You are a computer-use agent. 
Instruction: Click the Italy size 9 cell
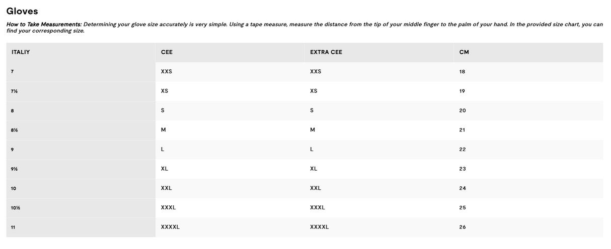coord(12,150)
